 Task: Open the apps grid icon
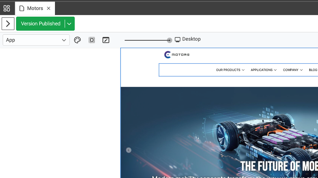point(7,8)
